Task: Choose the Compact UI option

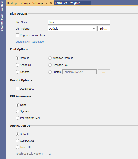Action: [x=17, y=141]
